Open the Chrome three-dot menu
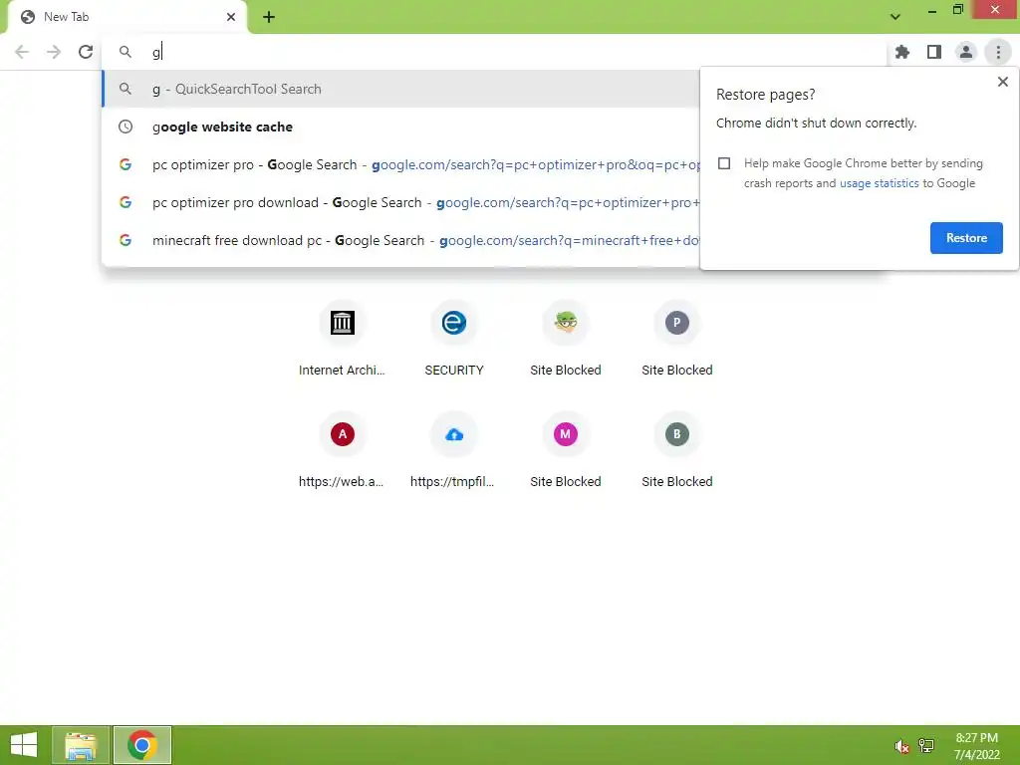The image size is (1020, 765). pos(998,52)
